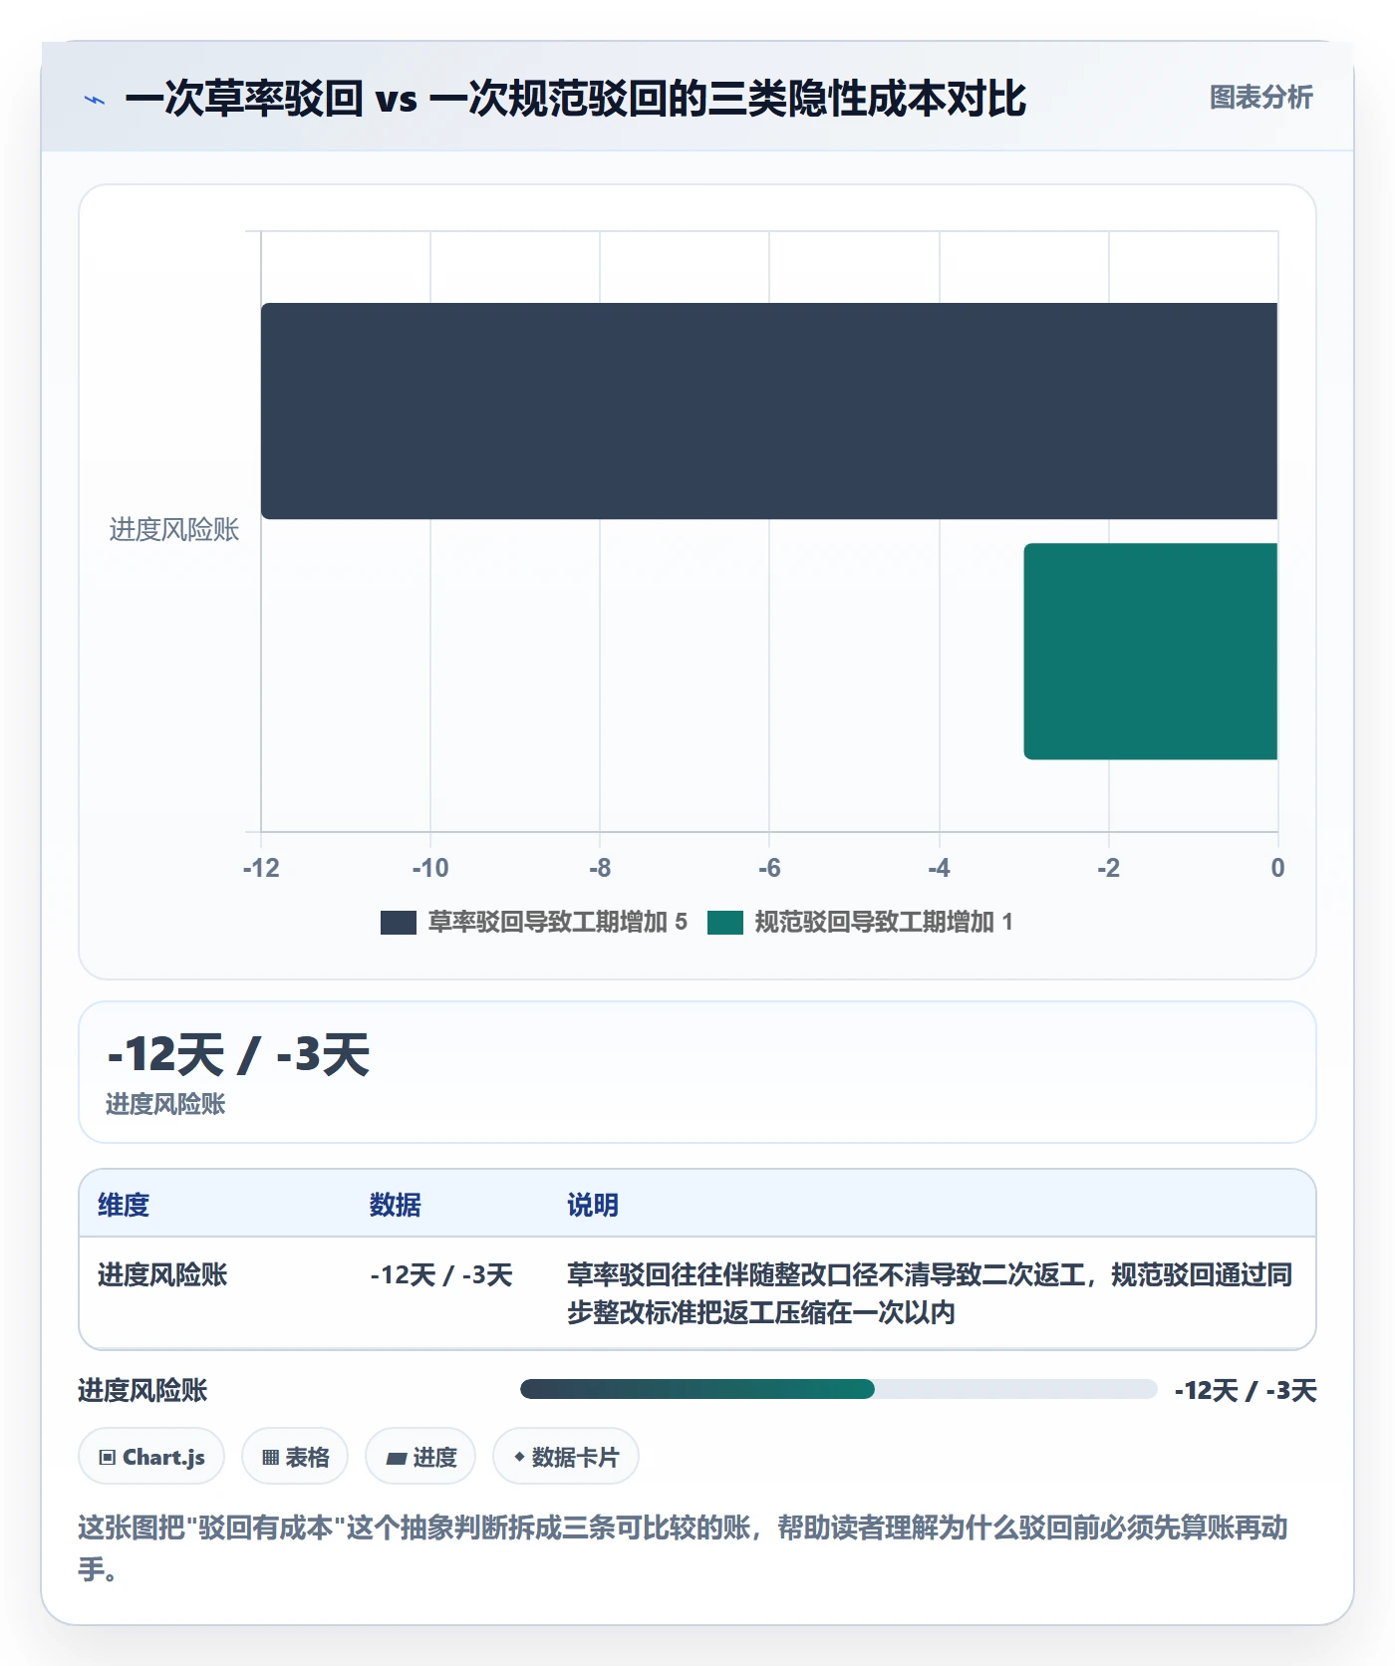Click the big -12天 / -3天 card value
This screenshot has width=1395, height=1666.
[x=238, y=1054]
